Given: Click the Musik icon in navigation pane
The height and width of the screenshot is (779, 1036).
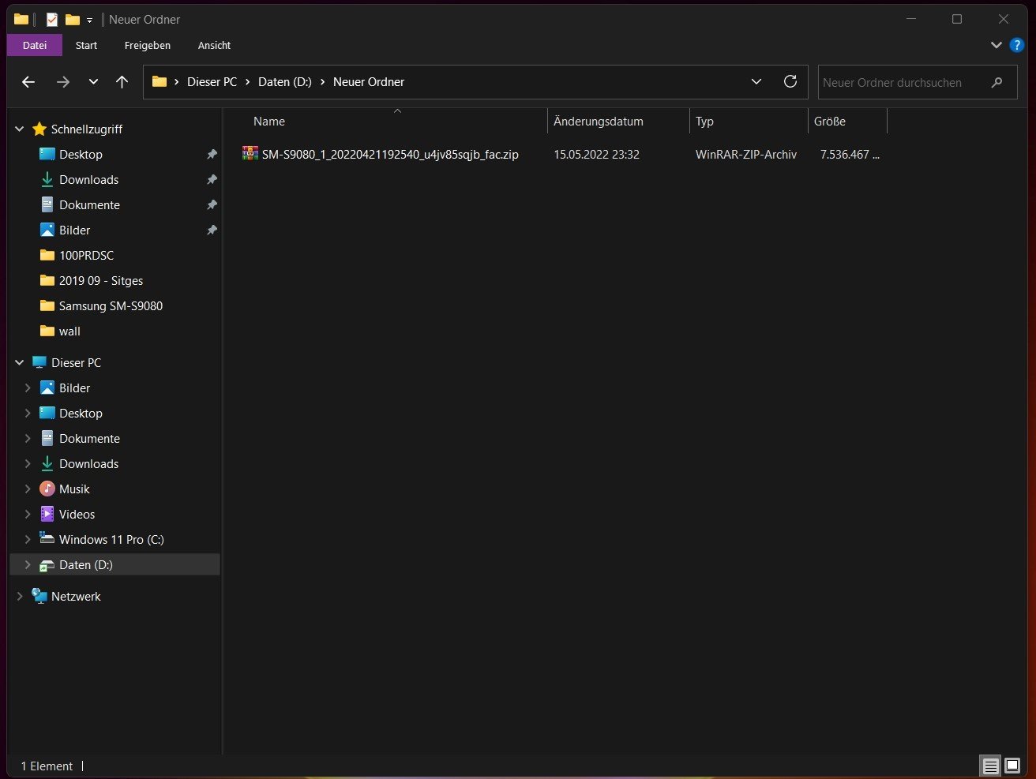Looking at the screenshot, I should coord(47,489).
